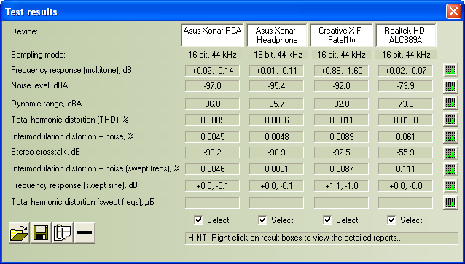Click the Noise level, dBA row label
Viewport: 465px width, 264px height.
39,85
